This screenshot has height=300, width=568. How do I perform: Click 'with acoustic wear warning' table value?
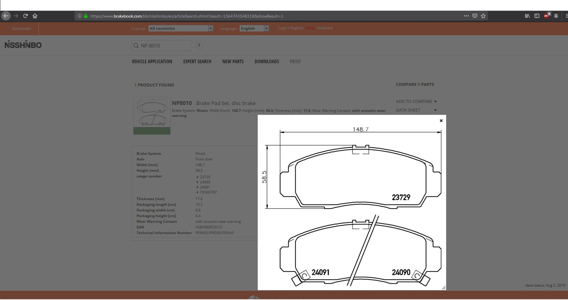tap(218, 222)
